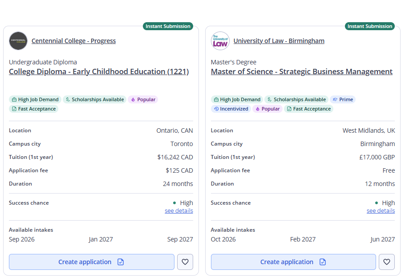Select the Feb 2027 intake

coord(303,239)
